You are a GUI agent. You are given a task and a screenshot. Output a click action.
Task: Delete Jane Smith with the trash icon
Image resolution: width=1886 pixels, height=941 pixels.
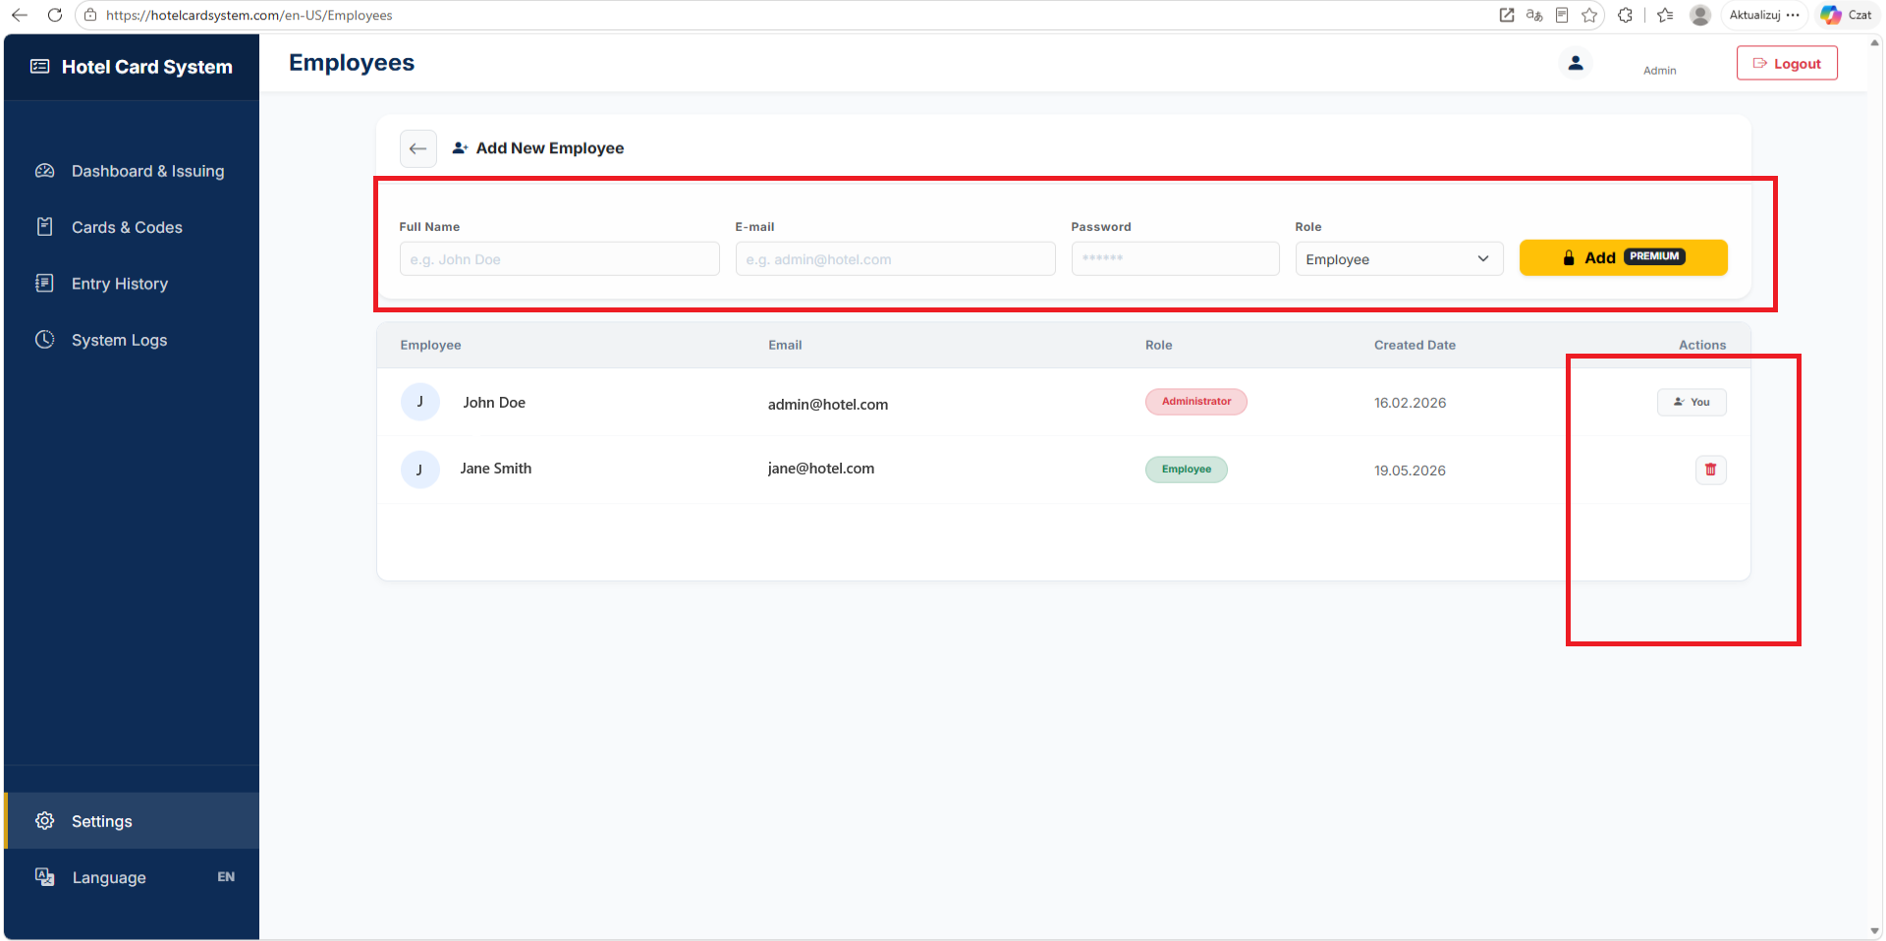pos(1710,470)
